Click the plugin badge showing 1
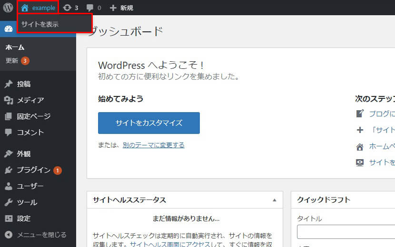Viewport: 395px width, 247px height. tap(58, 171)
